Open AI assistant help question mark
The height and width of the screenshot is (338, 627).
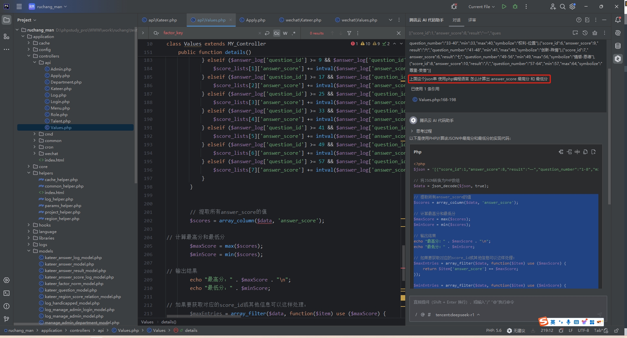pyautogui.click(x=579, y=20)
